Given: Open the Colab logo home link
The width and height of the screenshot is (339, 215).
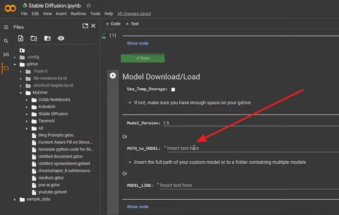Looking at the screenshot, I should (10, 8).
